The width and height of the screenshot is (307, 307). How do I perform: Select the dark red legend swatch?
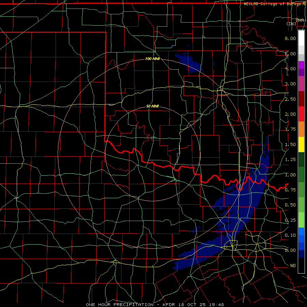click(x=301, y=99)
